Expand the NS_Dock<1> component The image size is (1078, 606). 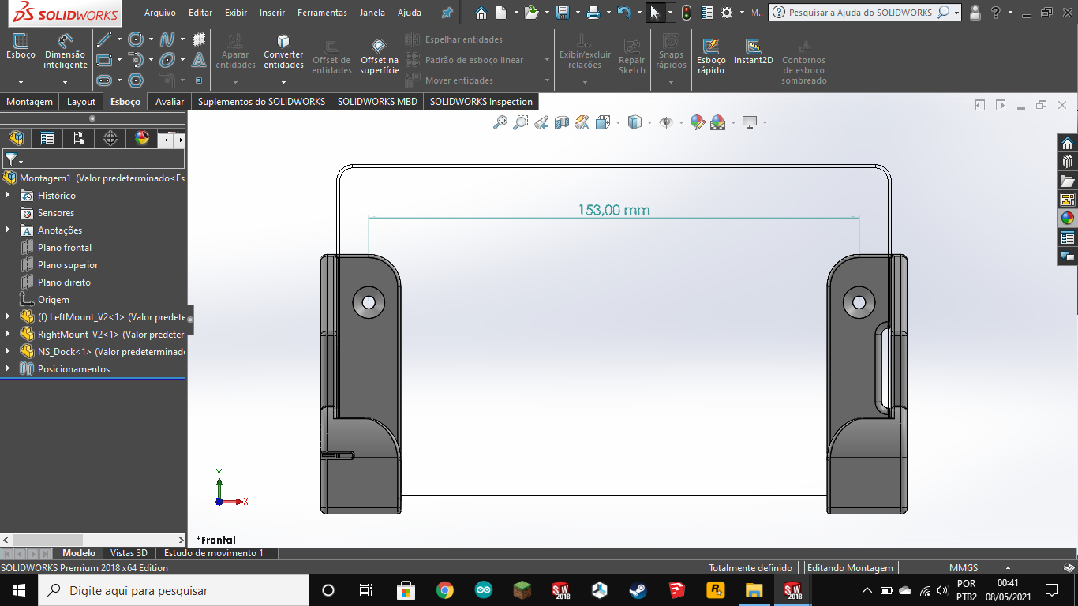coord(8,352)
